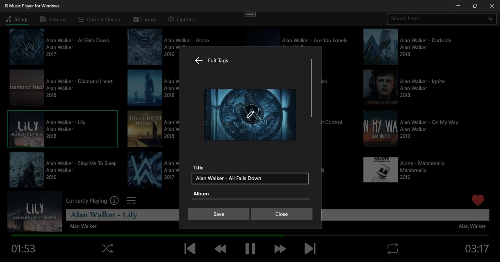
Task: Open the playing queue icon near Currently Playing
Action: coord(131,200)
